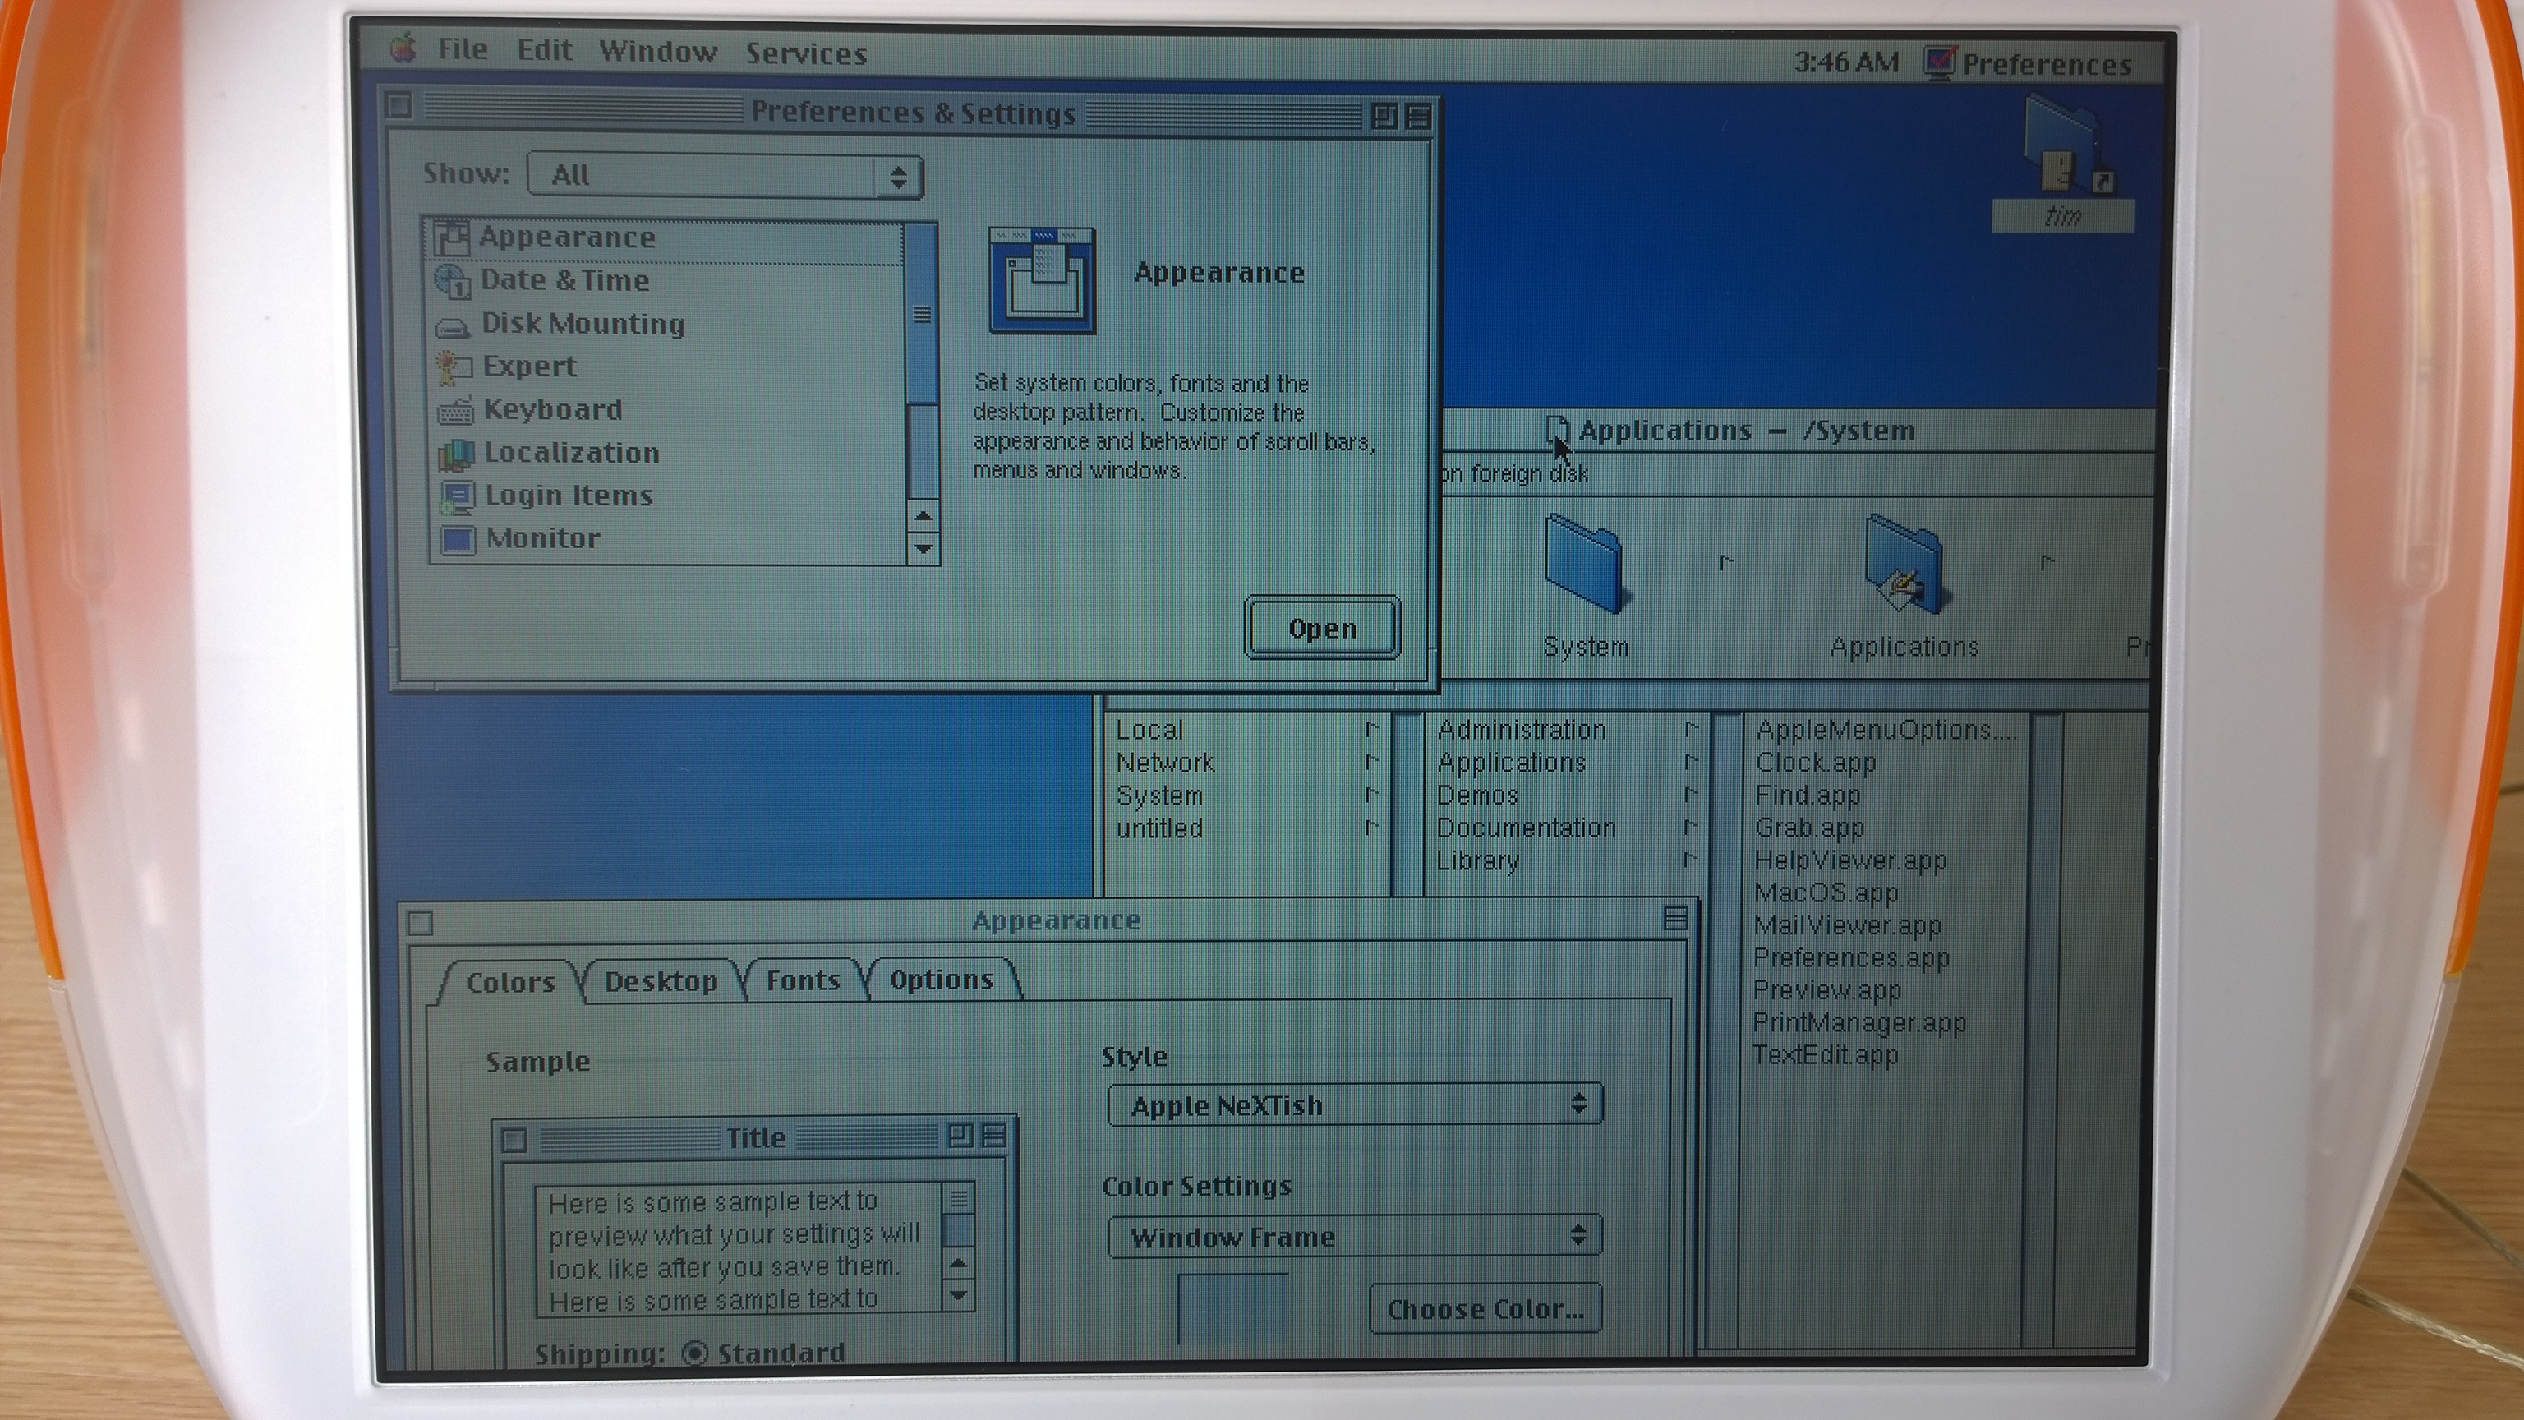This screenshot has width=2524, height=1420.
Task: Select HelpViewer.app in the file list
Action: (1850, 860)
